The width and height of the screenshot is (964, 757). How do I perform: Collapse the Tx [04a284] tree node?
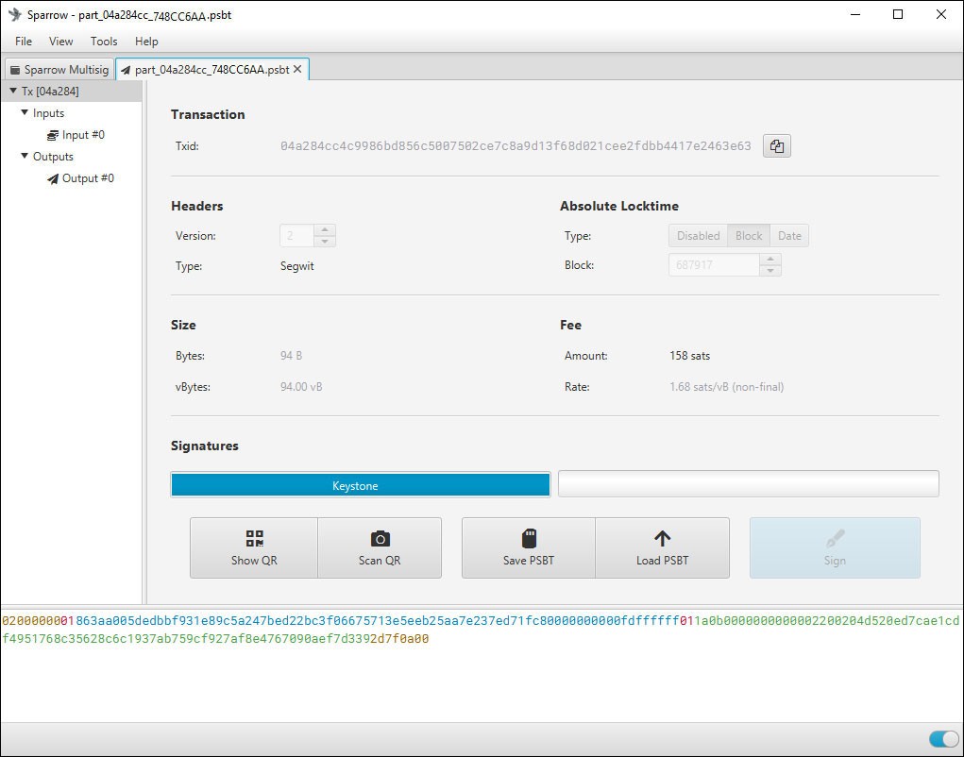point(13,92)
